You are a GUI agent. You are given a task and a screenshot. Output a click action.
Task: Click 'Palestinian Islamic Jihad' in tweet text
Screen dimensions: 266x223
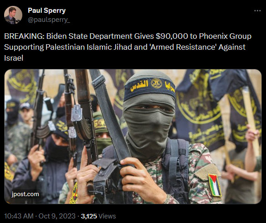89,47
